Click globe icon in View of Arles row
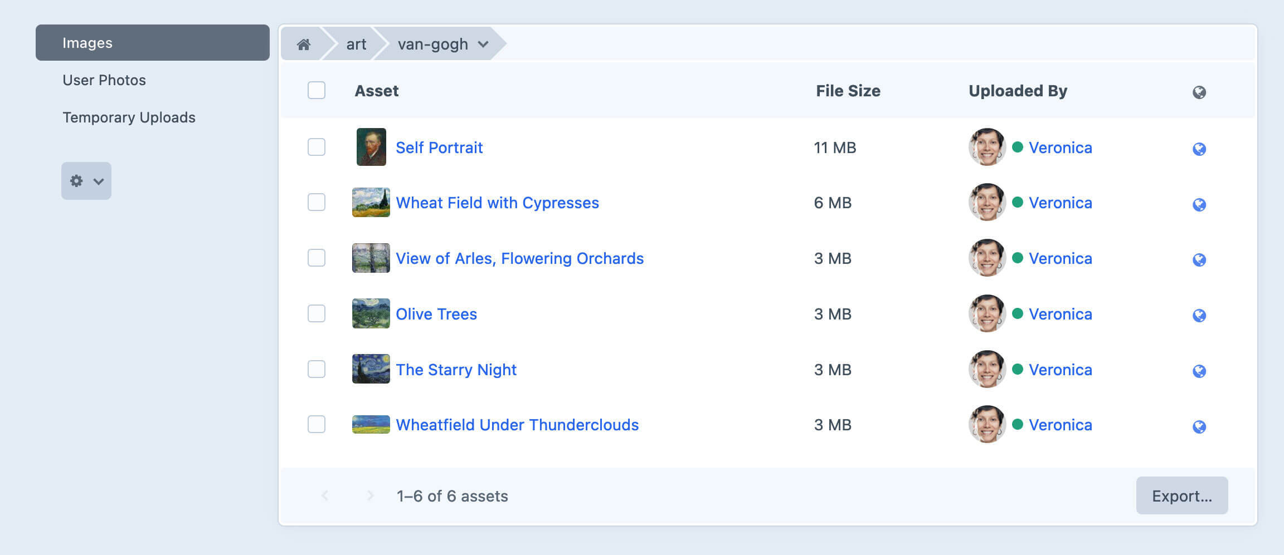 (x=1199, y=259)
